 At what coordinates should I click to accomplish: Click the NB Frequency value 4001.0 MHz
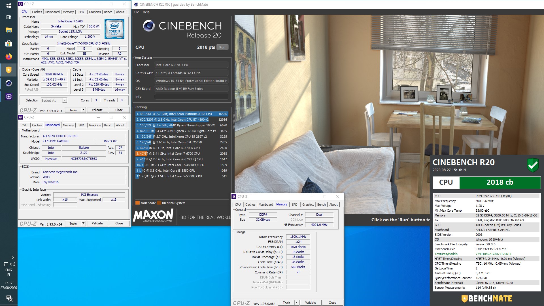(x=319, y=225)
